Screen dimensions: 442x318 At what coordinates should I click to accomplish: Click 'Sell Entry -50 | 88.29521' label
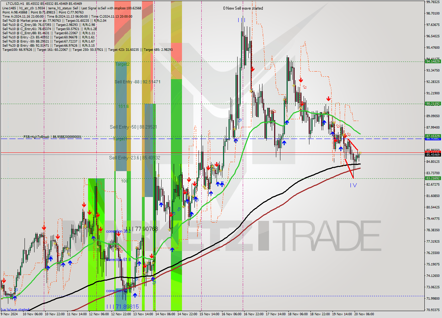click(x=133, y=127)
